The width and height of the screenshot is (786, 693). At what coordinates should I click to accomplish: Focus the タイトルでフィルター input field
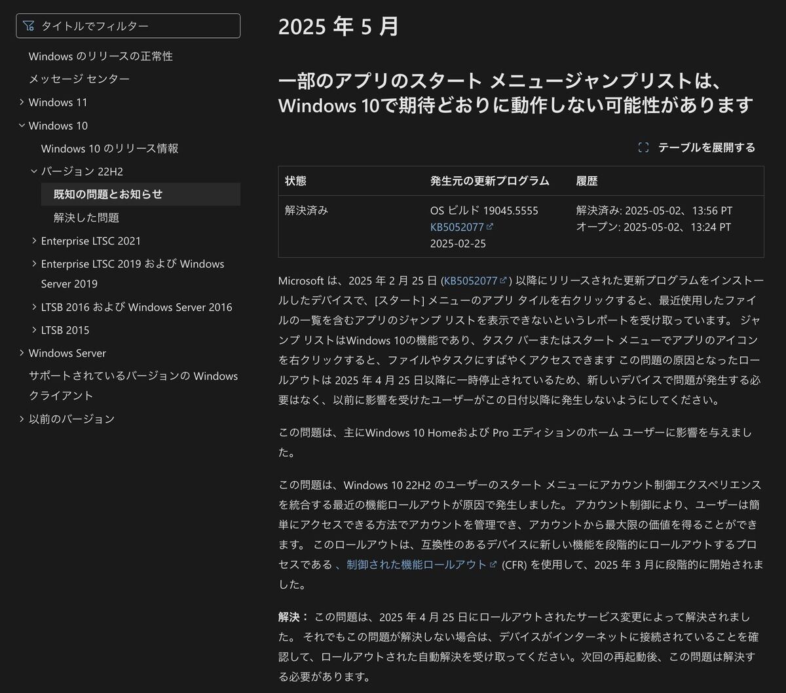click(128, 26)
